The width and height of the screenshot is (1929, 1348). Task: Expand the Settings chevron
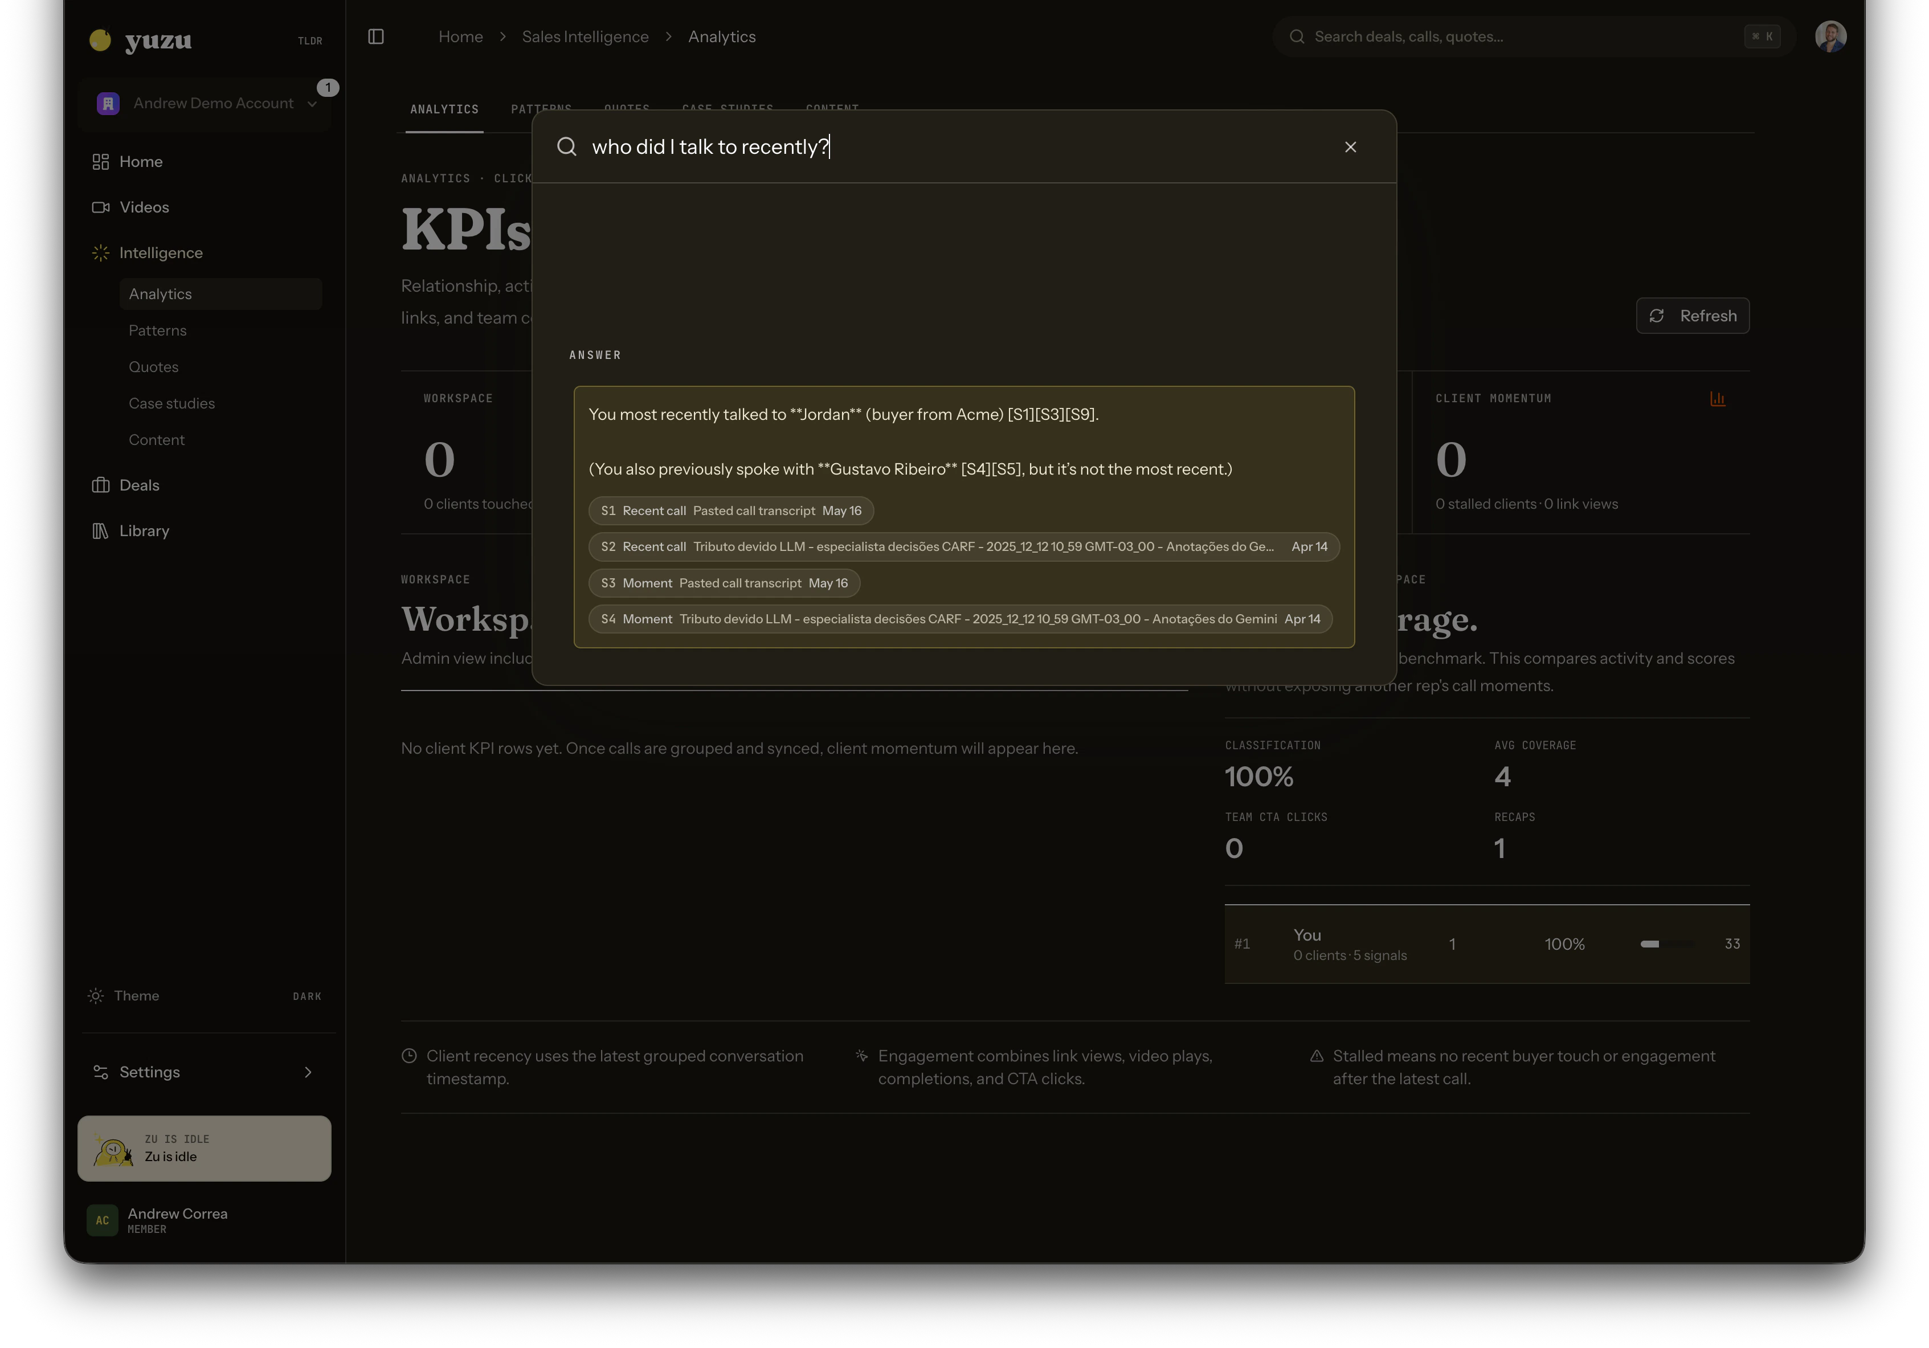click(x=308, y=1072)
